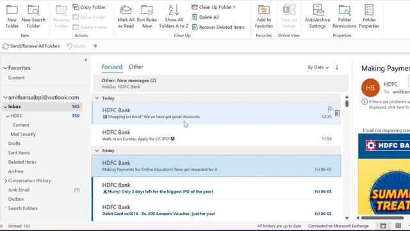Message list scroll up arrow
The width and height of the screenshot is (410, 231).
coord(347,97)
